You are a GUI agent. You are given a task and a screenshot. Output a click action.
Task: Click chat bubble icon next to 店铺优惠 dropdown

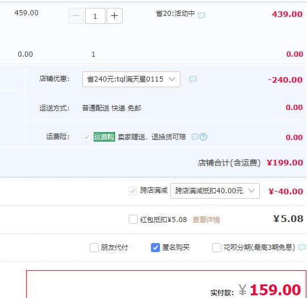(x=193, y=79)
